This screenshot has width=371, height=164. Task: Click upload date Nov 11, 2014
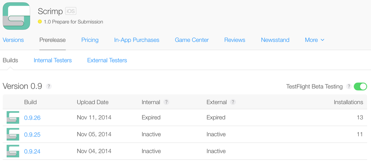(94, 118)
